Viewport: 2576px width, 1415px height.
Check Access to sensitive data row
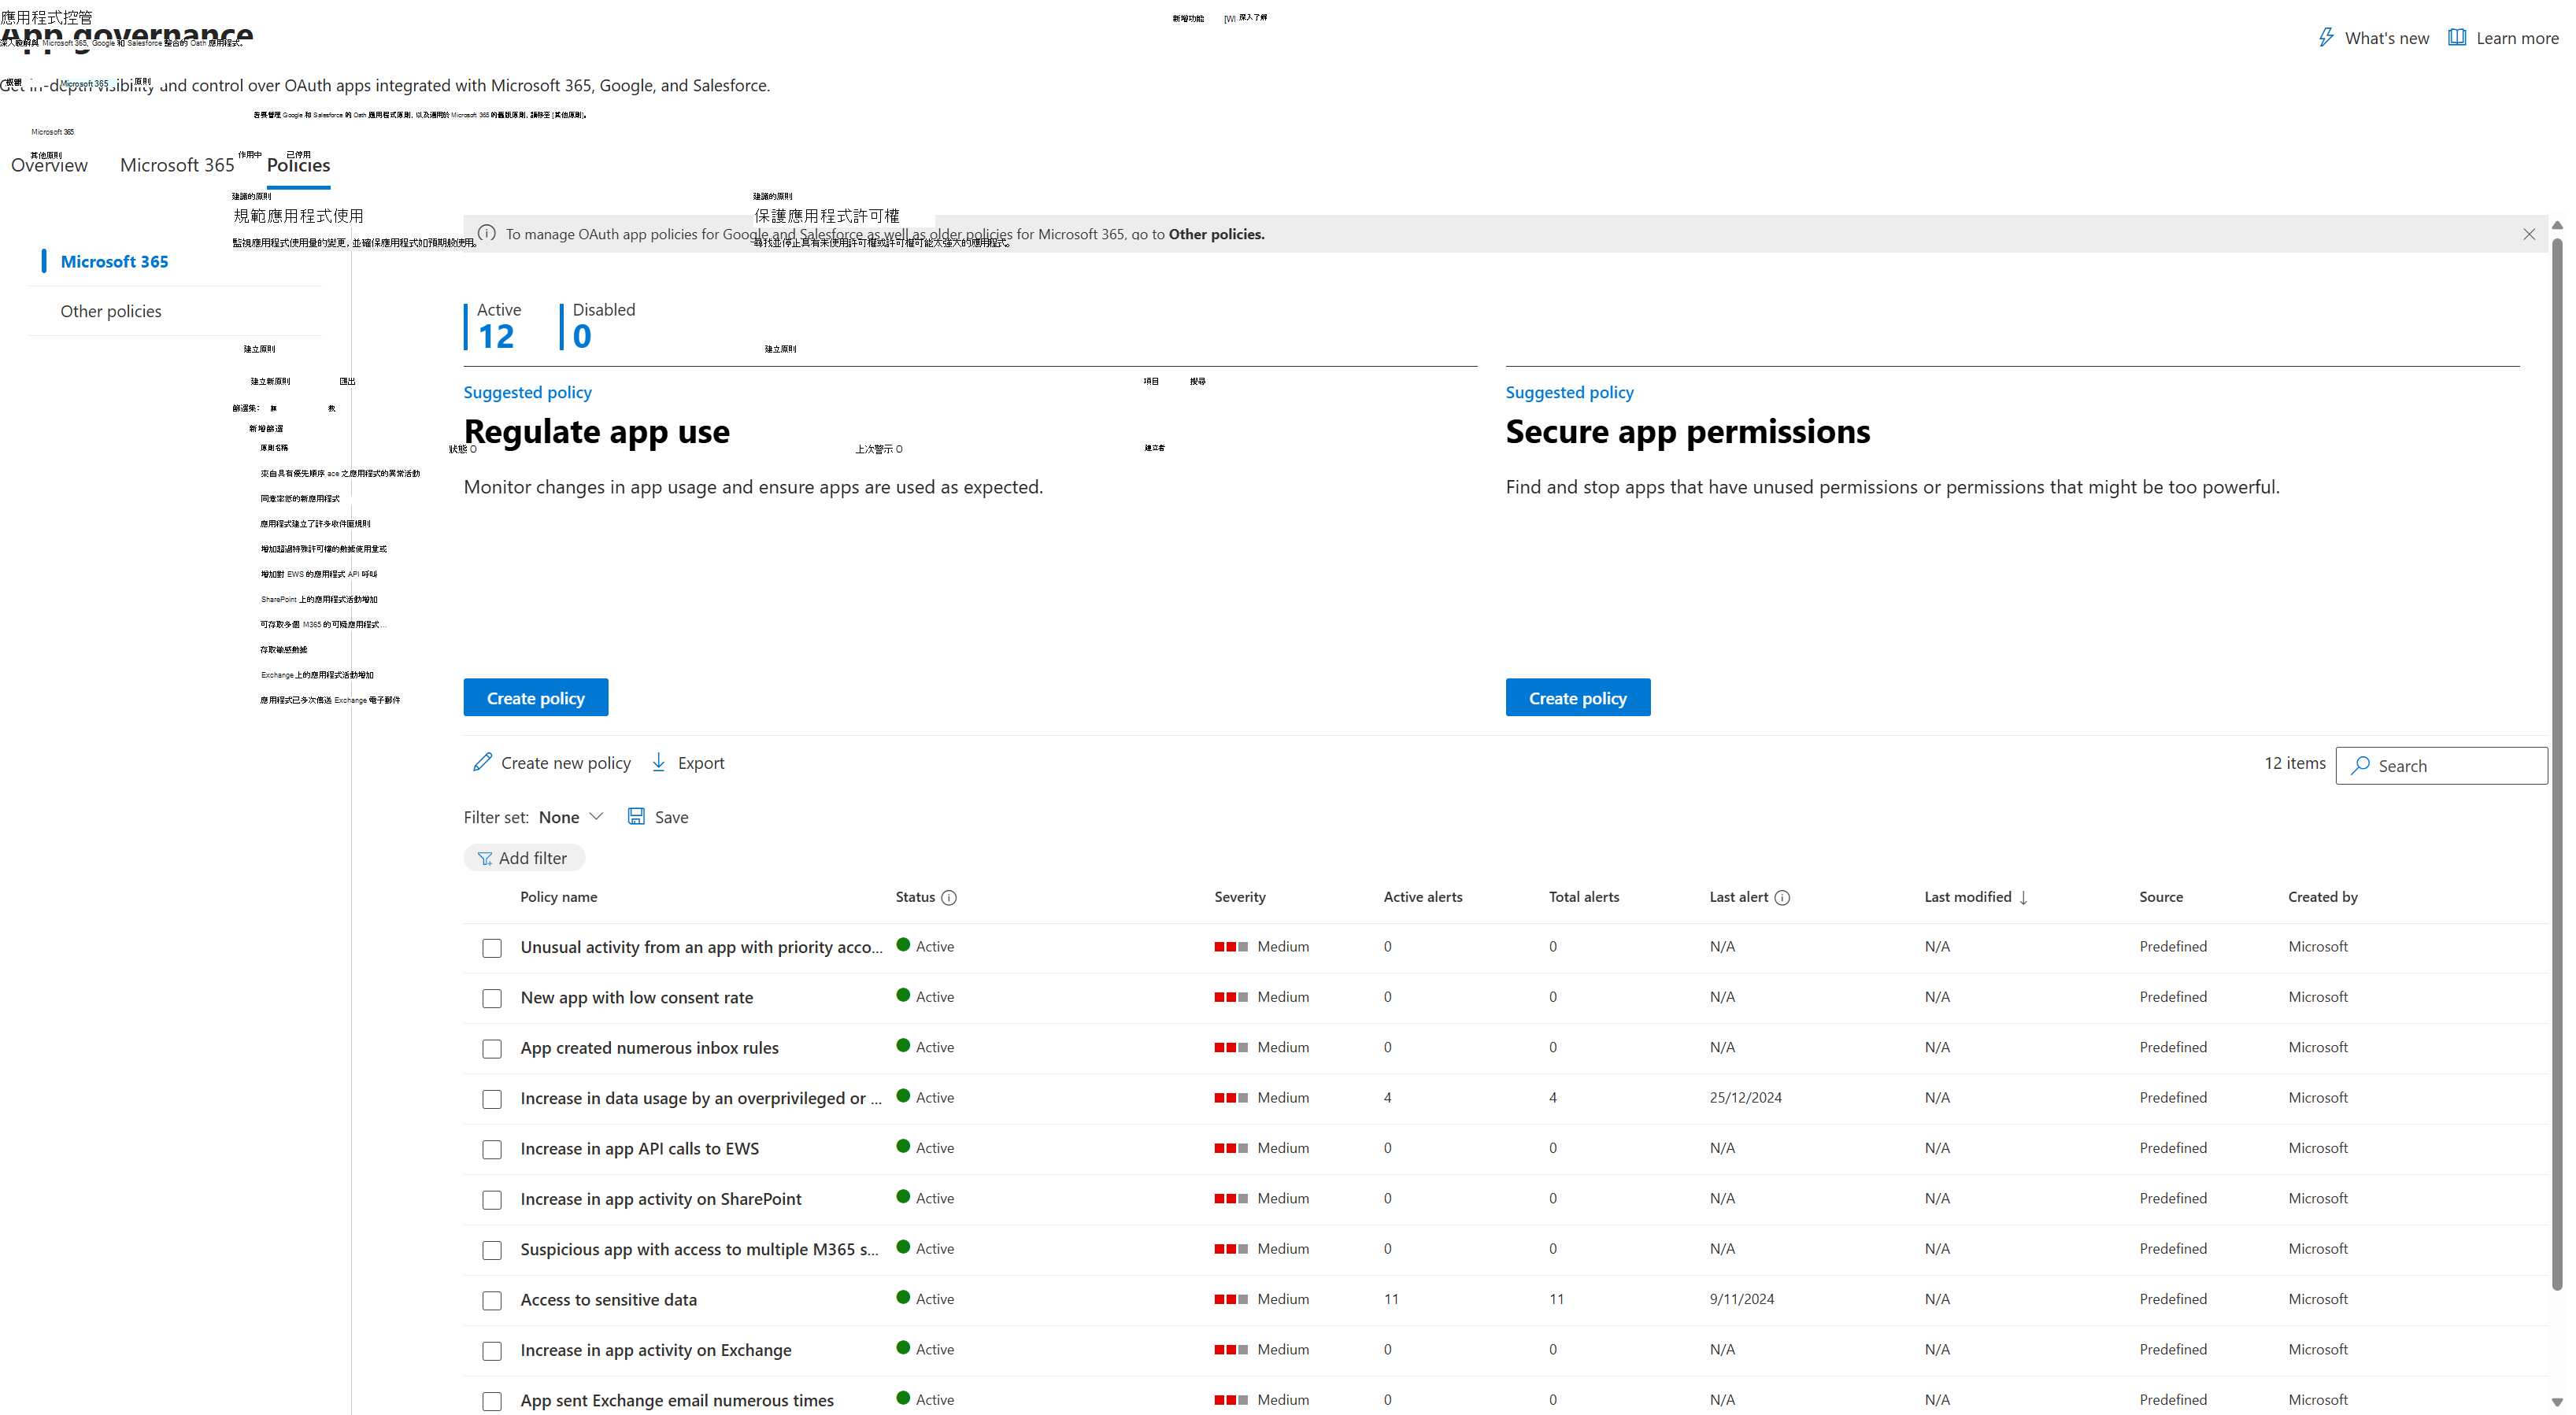492,1301
